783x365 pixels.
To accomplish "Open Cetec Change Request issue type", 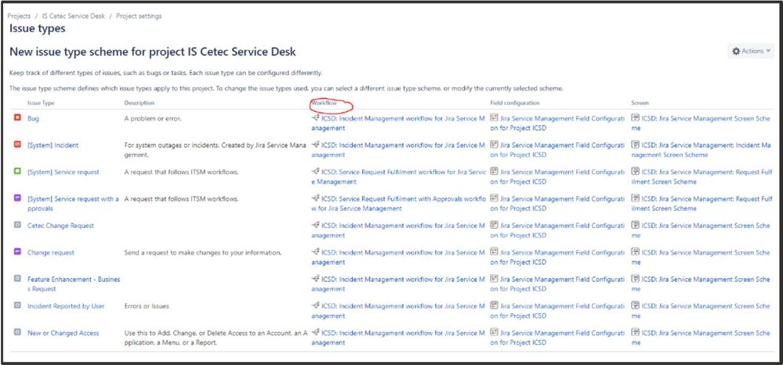I will (x=60, y=226).
